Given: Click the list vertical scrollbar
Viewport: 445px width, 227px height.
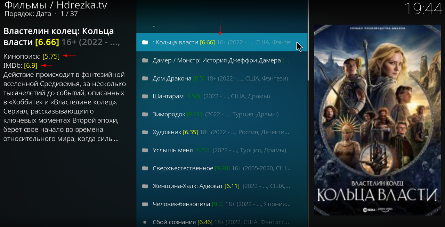Looking at the screenshot, I should [308, 40].
